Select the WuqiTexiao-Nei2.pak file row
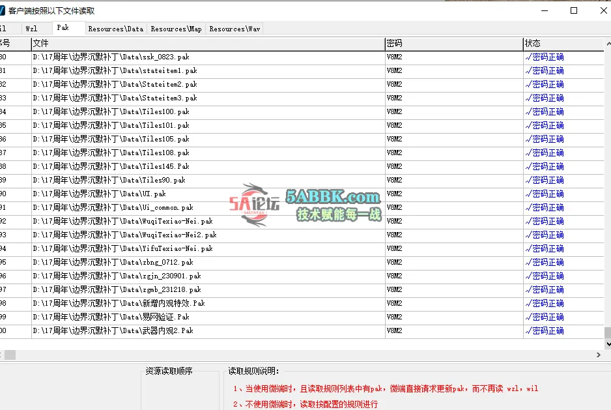 302,235
